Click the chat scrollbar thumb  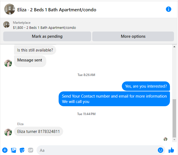(174, 118)
